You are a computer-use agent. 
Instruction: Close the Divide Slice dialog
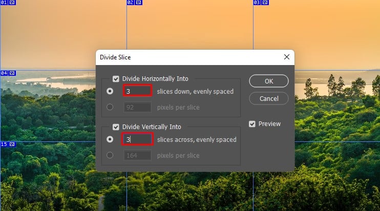click(x=286, y=57)
